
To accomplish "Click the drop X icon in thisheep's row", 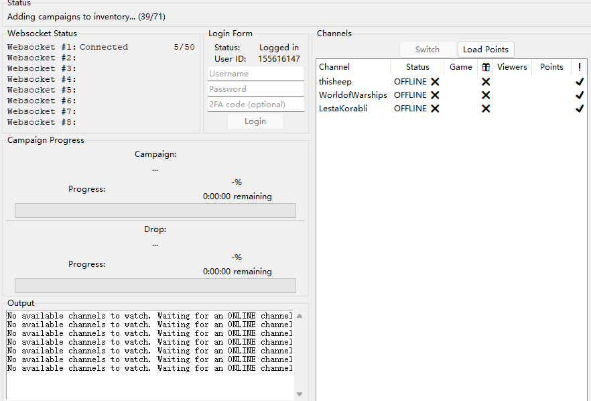I will 486,81.
